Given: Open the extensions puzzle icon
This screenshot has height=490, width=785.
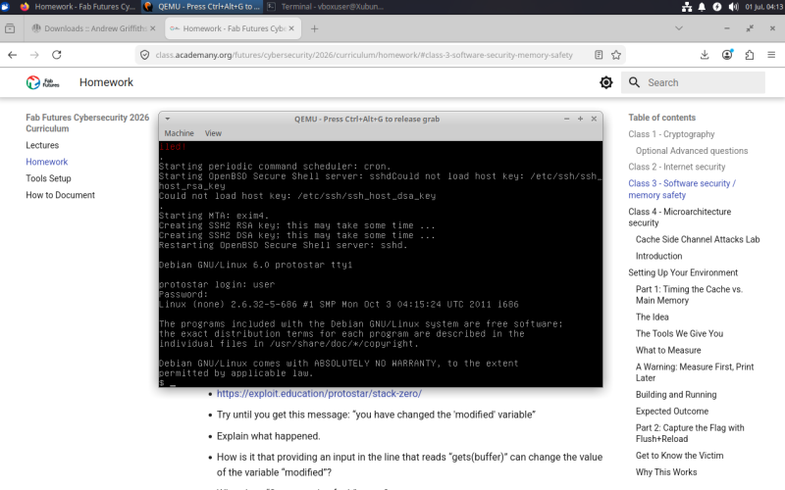Looking at the screenshot, I should pos(750,55).
